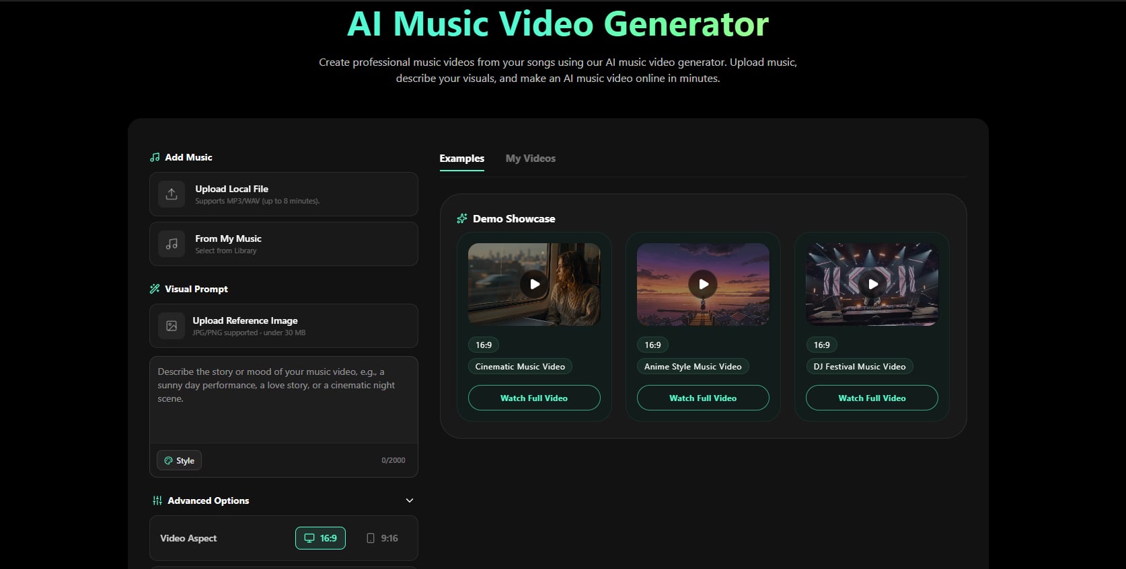This screenshot has height=569, width=1126.
Task: Switch to the My Videos tab
Action: [531, 159]
